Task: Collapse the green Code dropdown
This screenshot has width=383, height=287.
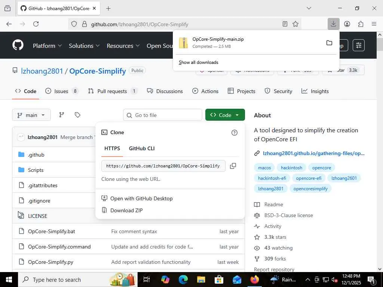Action: tap(225, 115)
